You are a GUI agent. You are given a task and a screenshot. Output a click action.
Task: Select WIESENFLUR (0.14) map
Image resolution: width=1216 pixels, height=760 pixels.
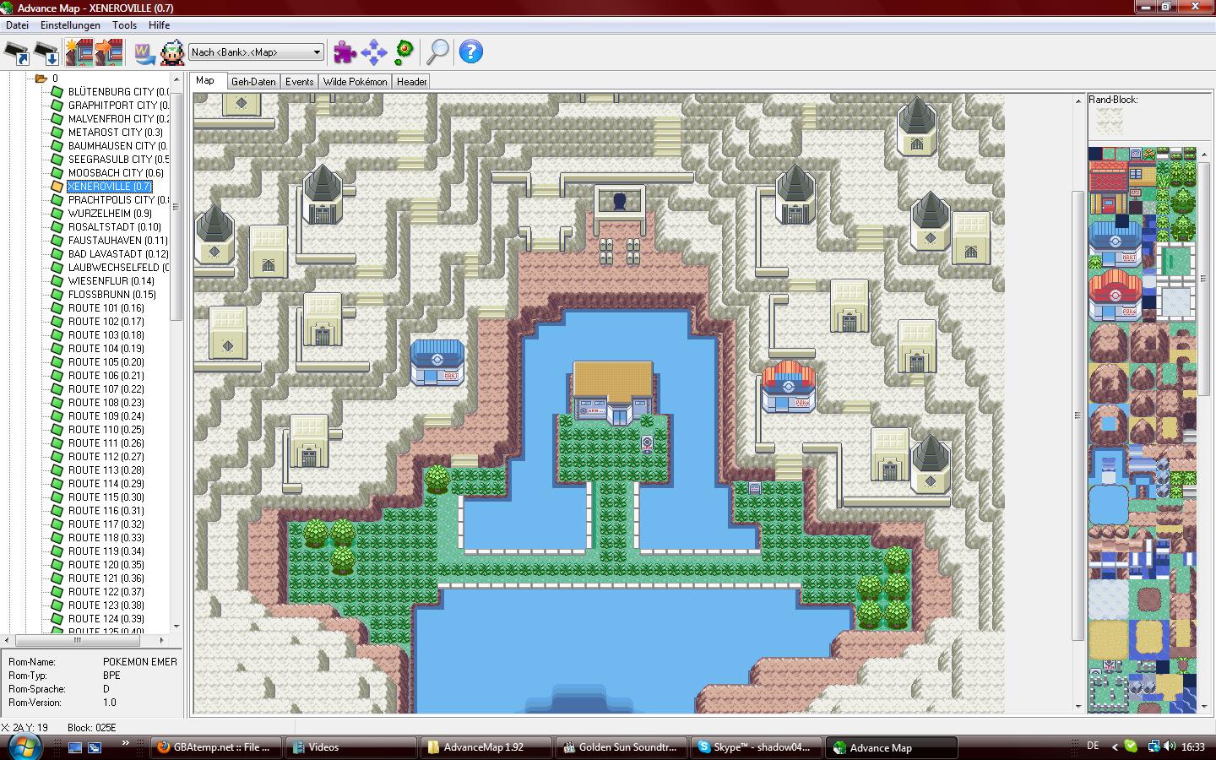[x=111, y=281]
